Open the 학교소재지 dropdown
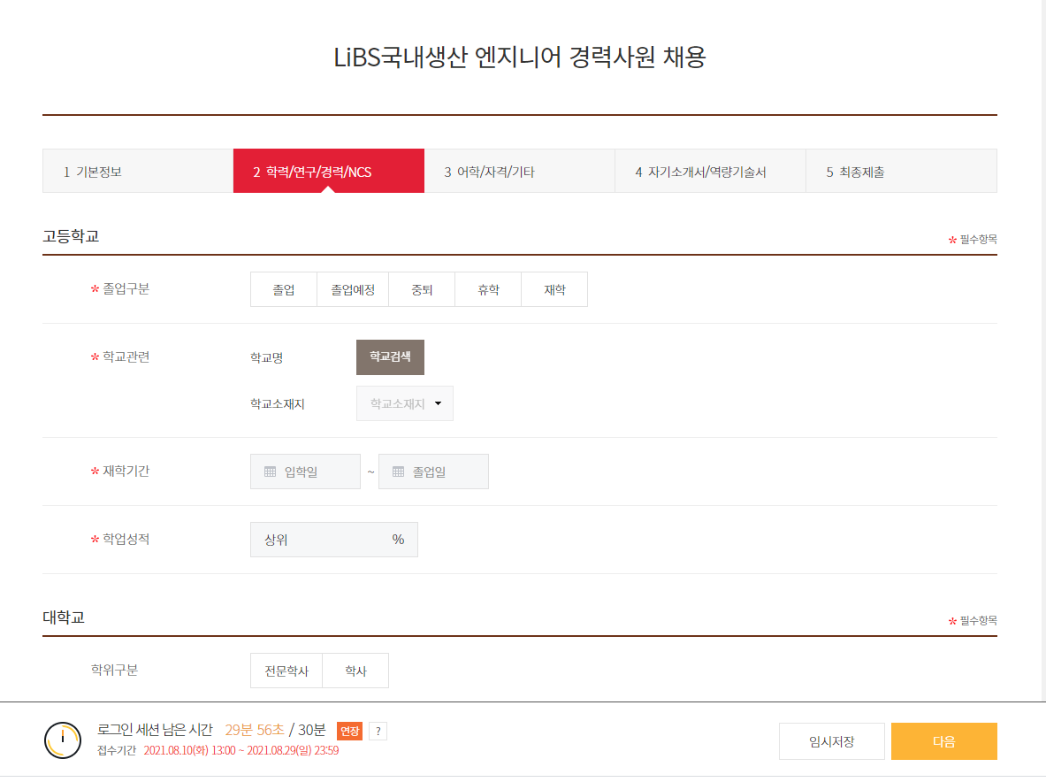Image resolution: width=1046 pixels, height=782 pixels. (x=405, y=403)
